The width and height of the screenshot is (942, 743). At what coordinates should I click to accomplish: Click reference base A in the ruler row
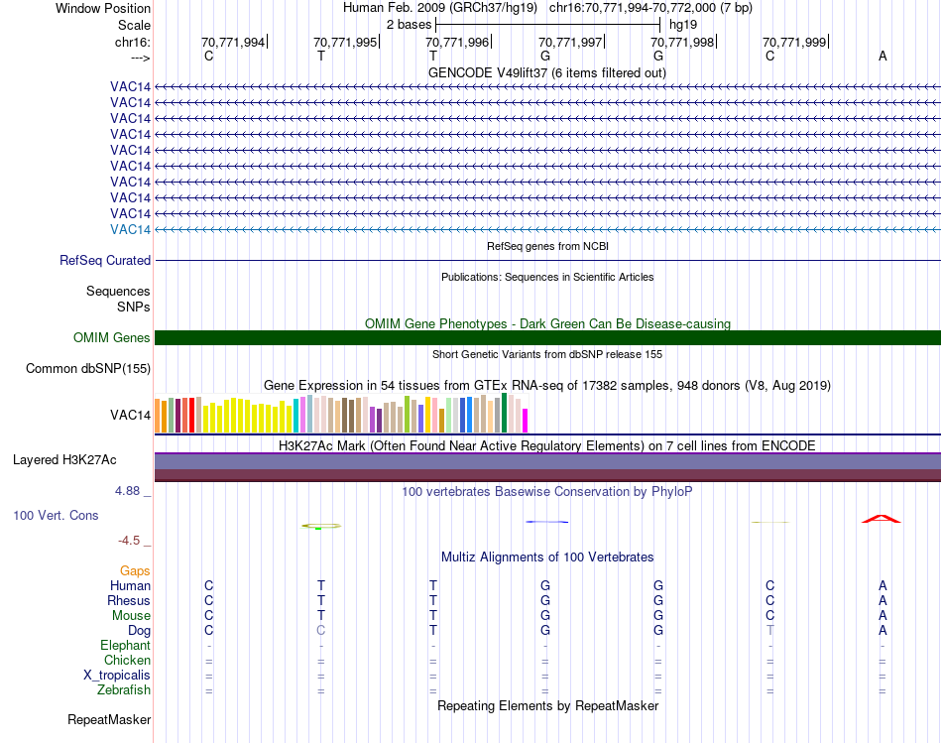tap(883, 56)
